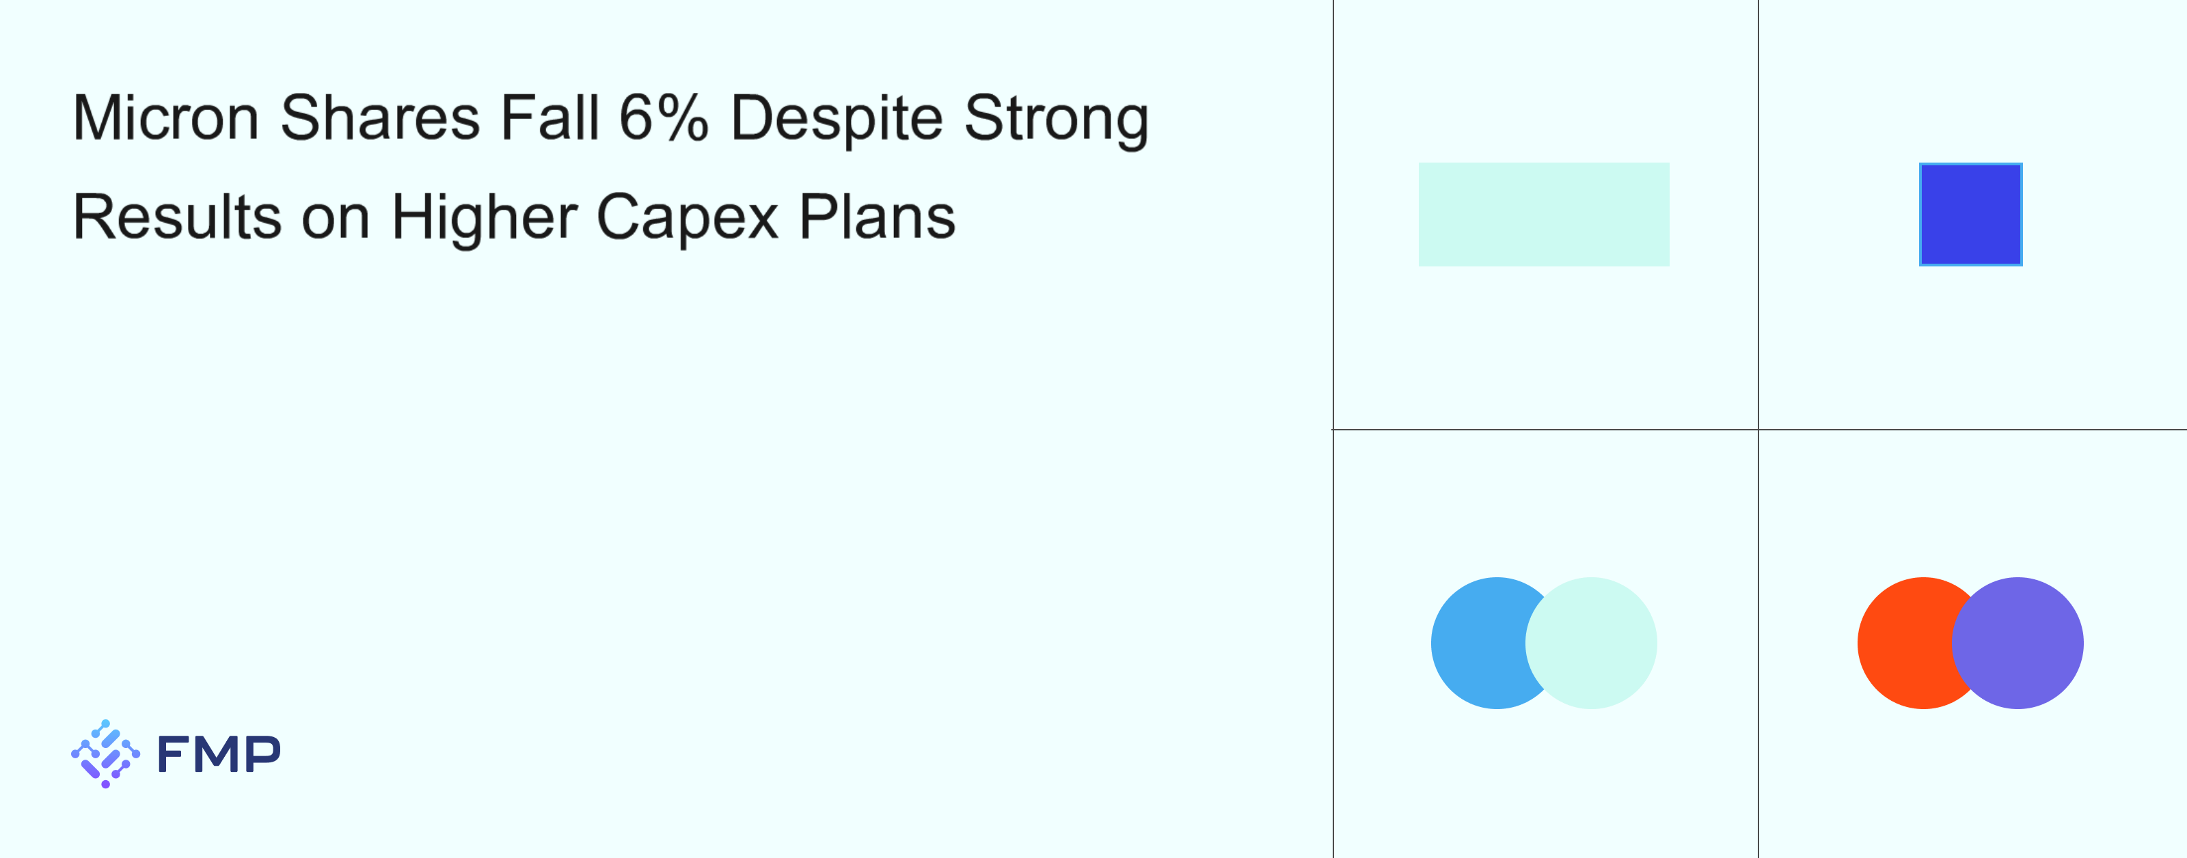
Task: Click the word "Plans" in the headline
Action: (877, 218)
